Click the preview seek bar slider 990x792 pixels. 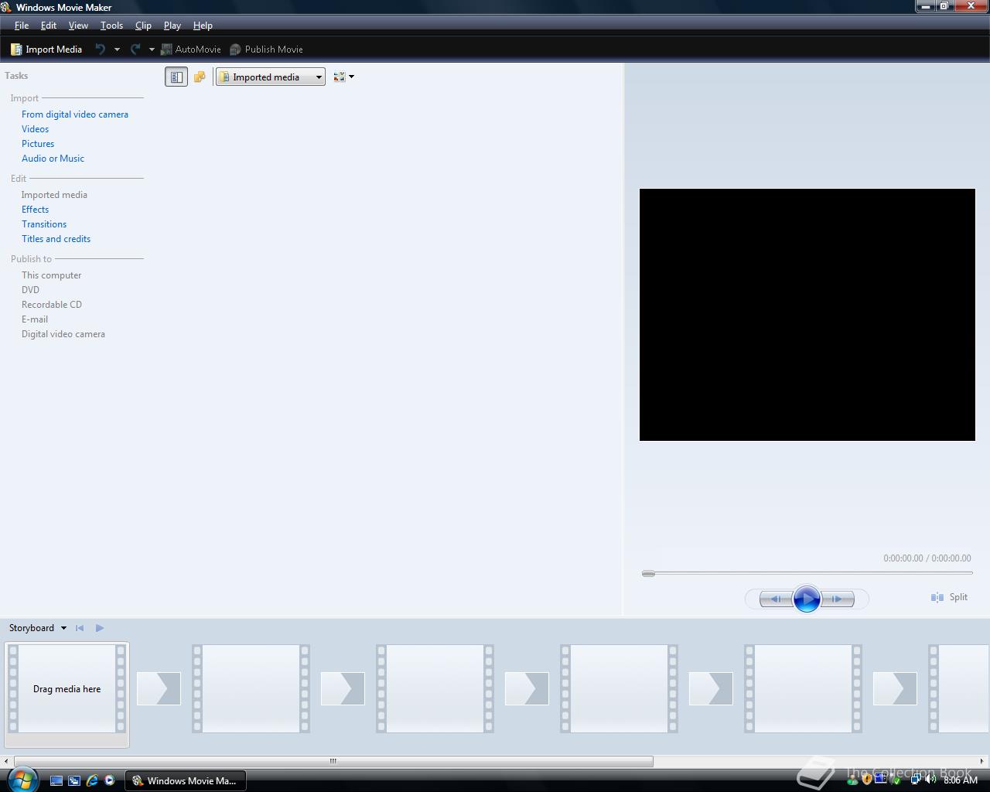point(648,573)
